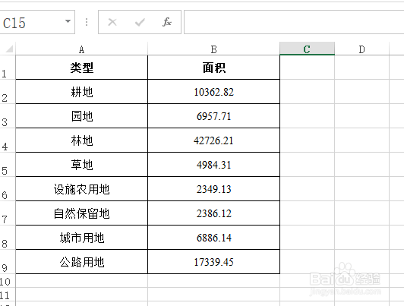
Task: Click the value 10362.82
Action: [213, 92]
